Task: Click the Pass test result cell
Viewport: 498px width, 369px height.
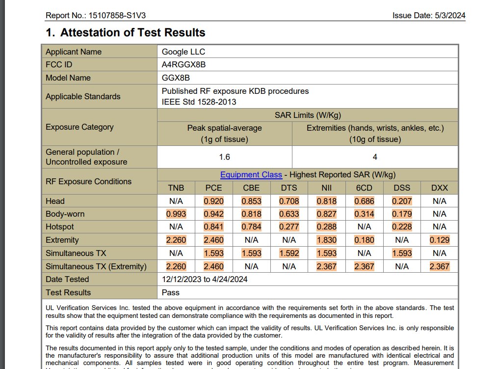Action: [x=170, y=293]
